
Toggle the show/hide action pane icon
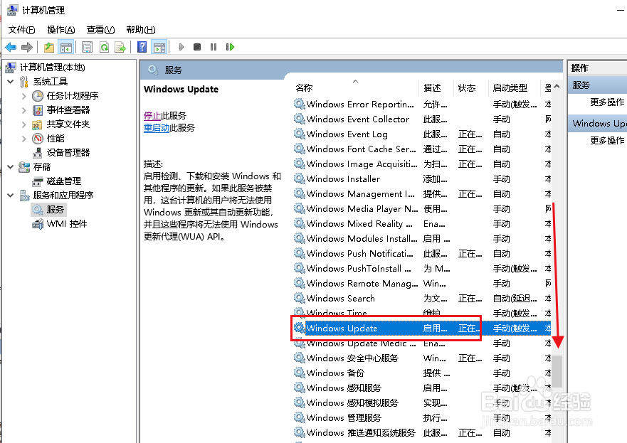point(159,47)
